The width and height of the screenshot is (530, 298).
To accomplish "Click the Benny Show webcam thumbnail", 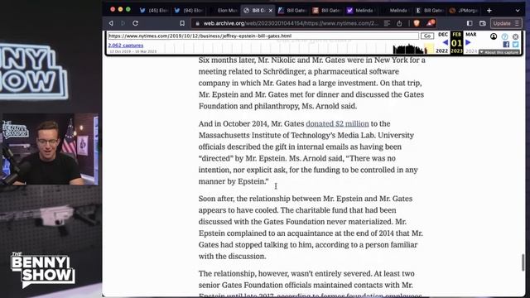I will (x=50, y=149).
